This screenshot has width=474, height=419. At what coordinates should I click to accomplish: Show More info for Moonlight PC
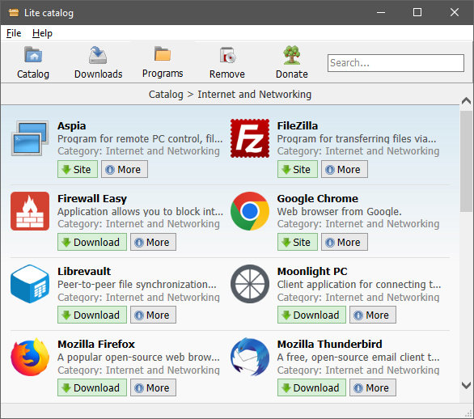(373, 315)
